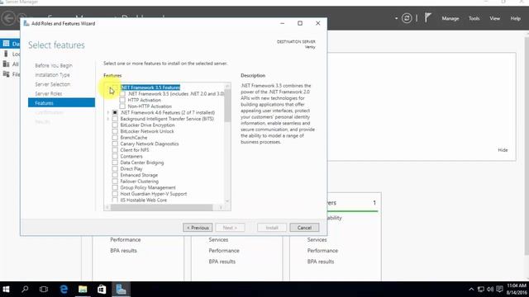Viewport: 529px width, 297px height.
Task: Click the features list vertical scrollbar thumb
Action: point(227,106)
